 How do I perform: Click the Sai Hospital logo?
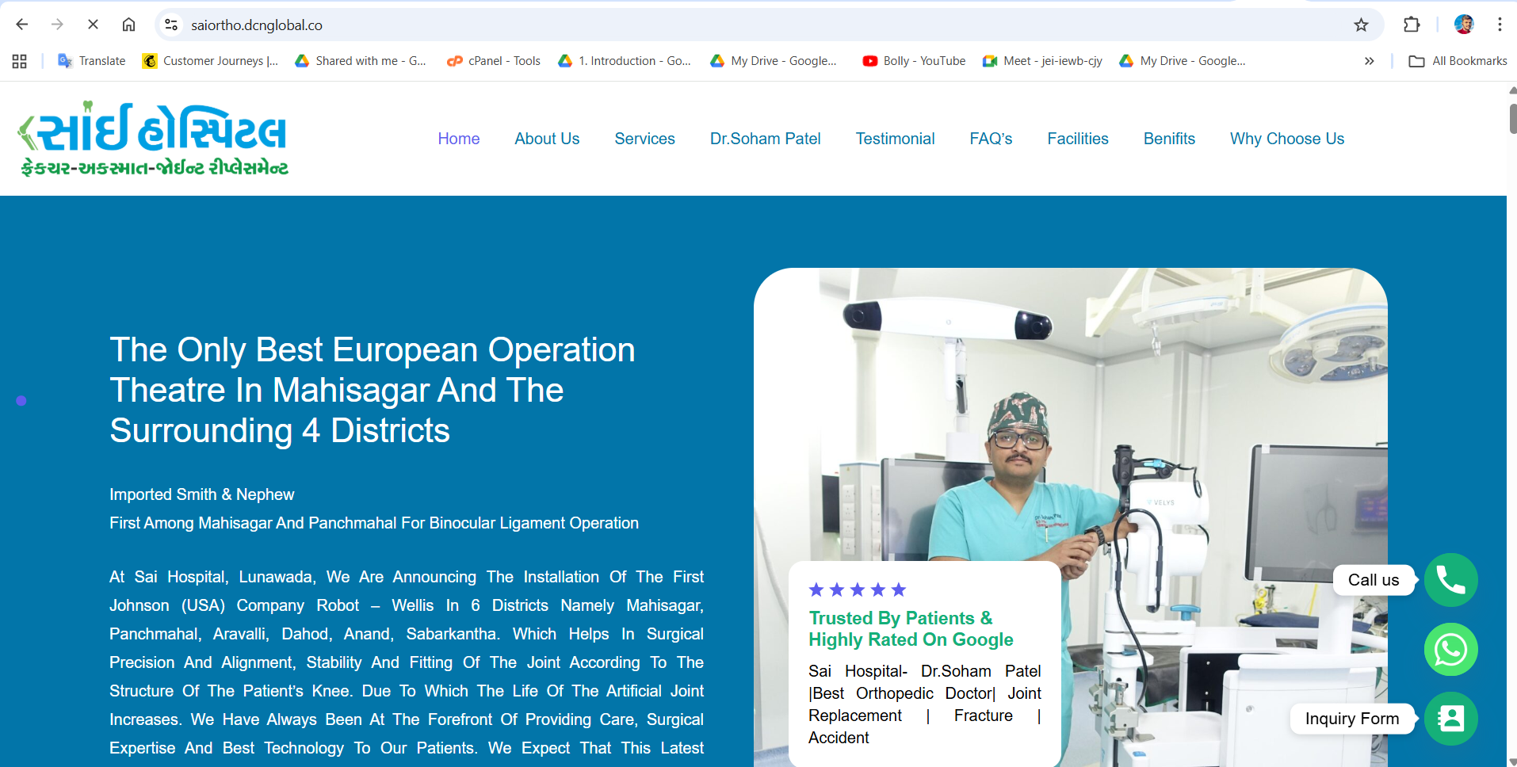click(x=154, y=139)
